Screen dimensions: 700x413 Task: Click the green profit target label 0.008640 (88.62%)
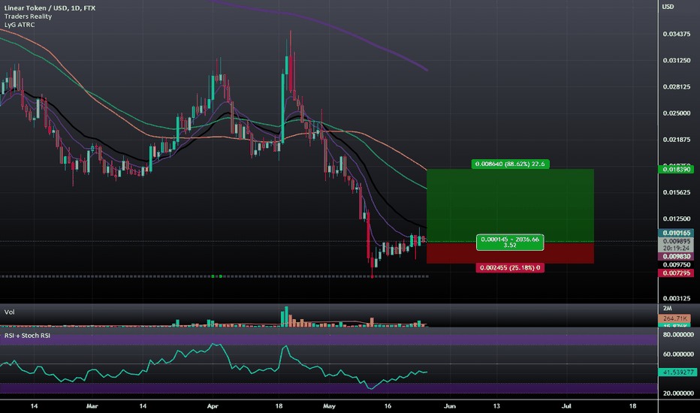[x=510, y=164]
